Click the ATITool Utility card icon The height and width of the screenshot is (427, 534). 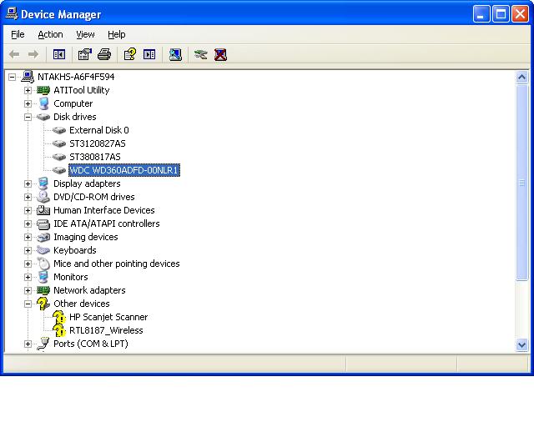(x=43, y=90)
